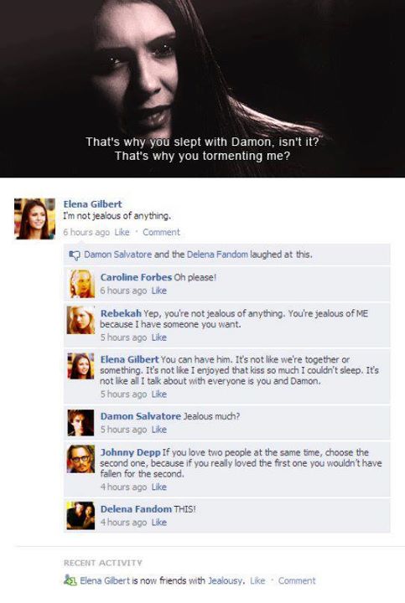The image size is (405, 603).
Task: Click Comment on the recent activity entry
Action: click(297, 580)
